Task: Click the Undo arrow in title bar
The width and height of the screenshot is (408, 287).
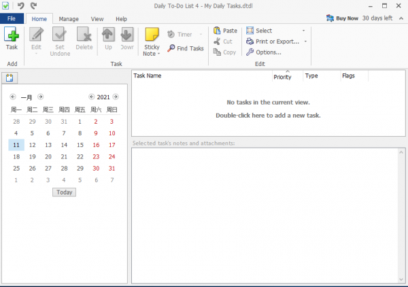Action: pos(21,5)
